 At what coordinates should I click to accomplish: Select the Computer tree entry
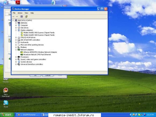click(24, 25)
